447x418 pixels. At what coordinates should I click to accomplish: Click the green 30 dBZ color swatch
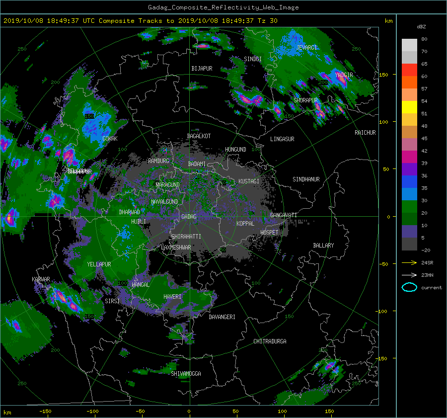409,207
